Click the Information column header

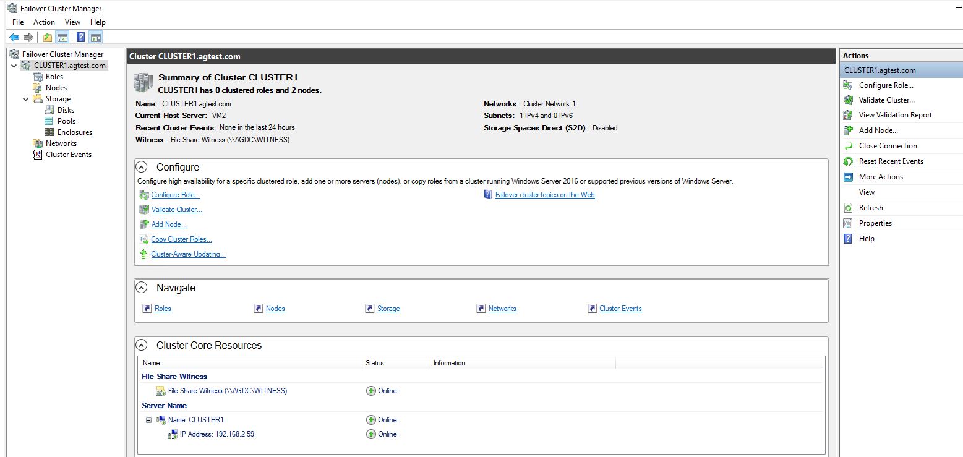click(523, 363)
